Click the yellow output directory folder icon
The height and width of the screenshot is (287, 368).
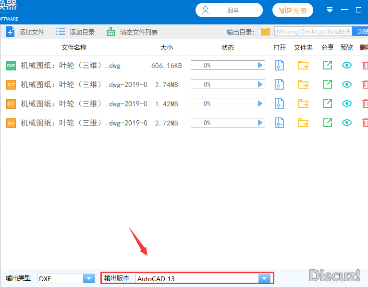[265, 32]
